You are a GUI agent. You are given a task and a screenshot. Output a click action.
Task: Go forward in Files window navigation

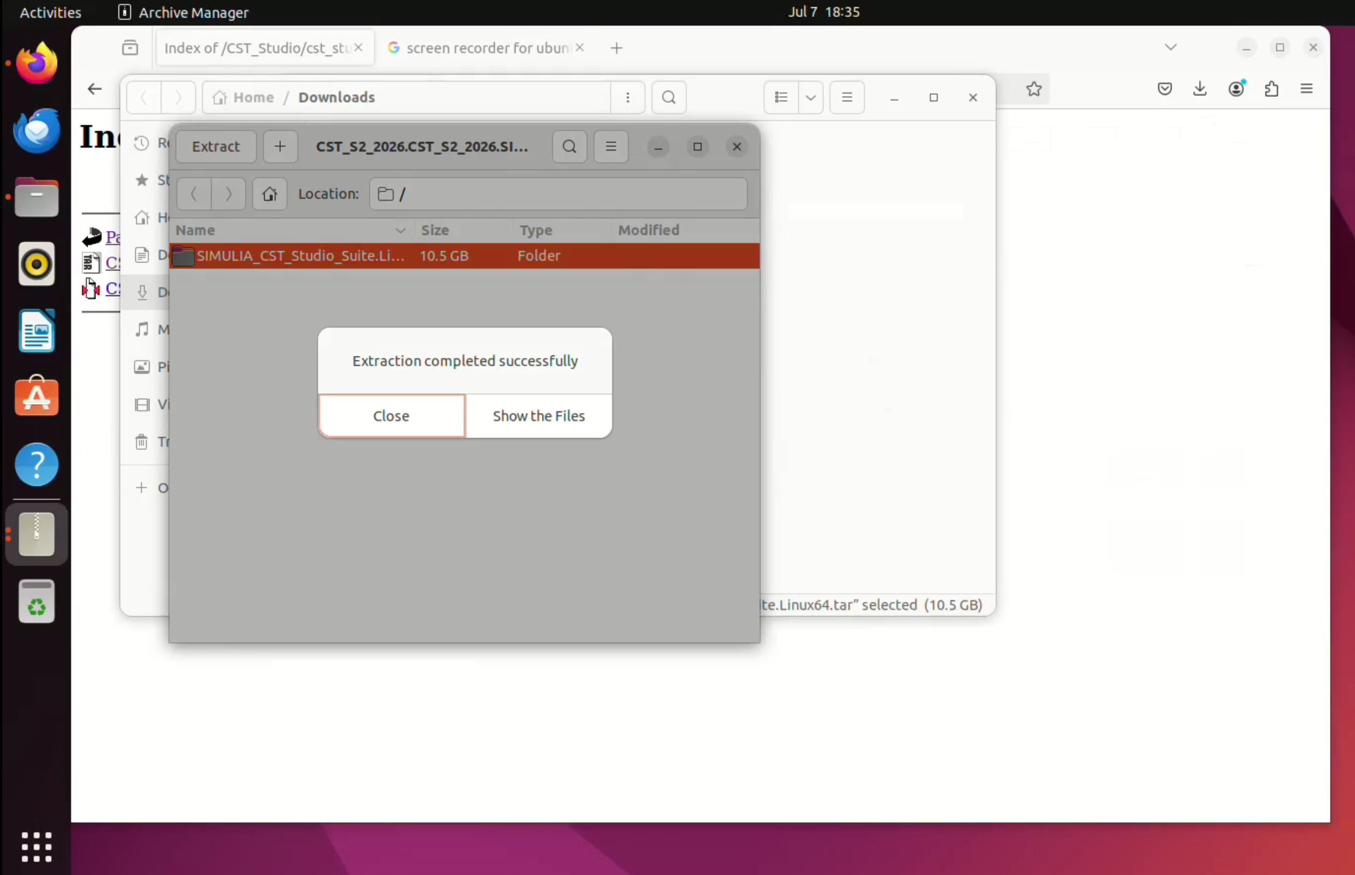pyautogui.click(x=178, y=98)
